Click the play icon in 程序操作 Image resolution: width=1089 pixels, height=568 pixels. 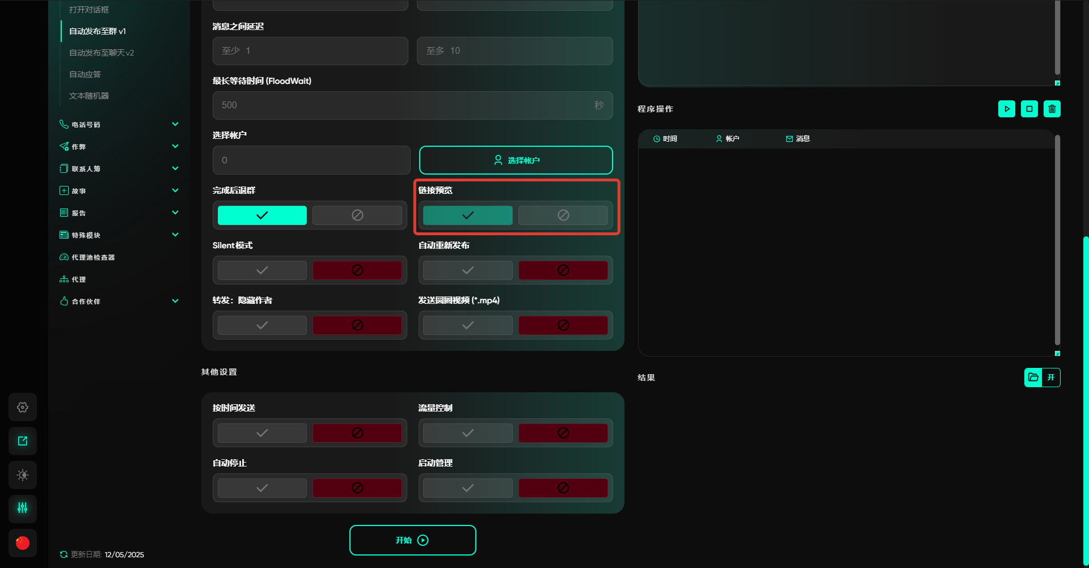click(1006, 109)
